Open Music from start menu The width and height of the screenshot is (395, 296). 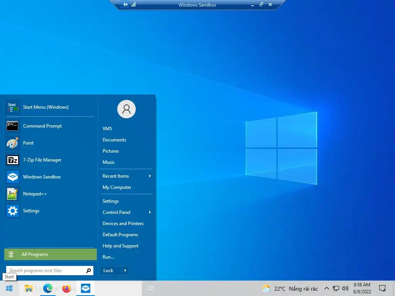[108, 162]
